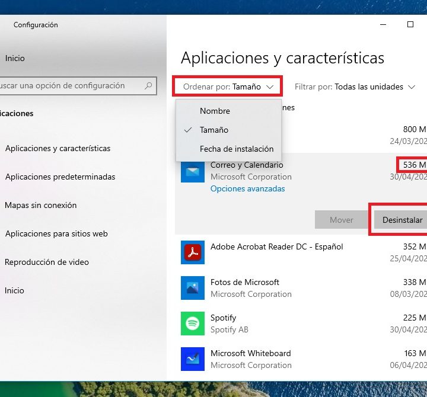Click the 800 M size value
The image size is (427, 397).
[x=415, y=129]
